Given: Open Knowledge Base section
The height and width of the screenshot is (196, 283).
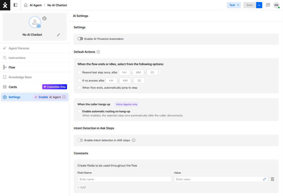Looking at the screenshot, I should coord(35,77).
